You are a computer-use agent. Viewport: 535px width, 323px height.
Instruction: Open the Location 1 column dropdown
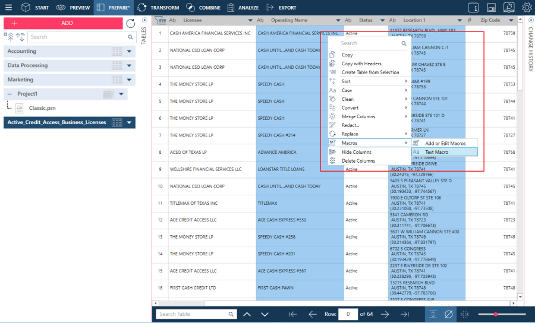(x=460, y=20)
